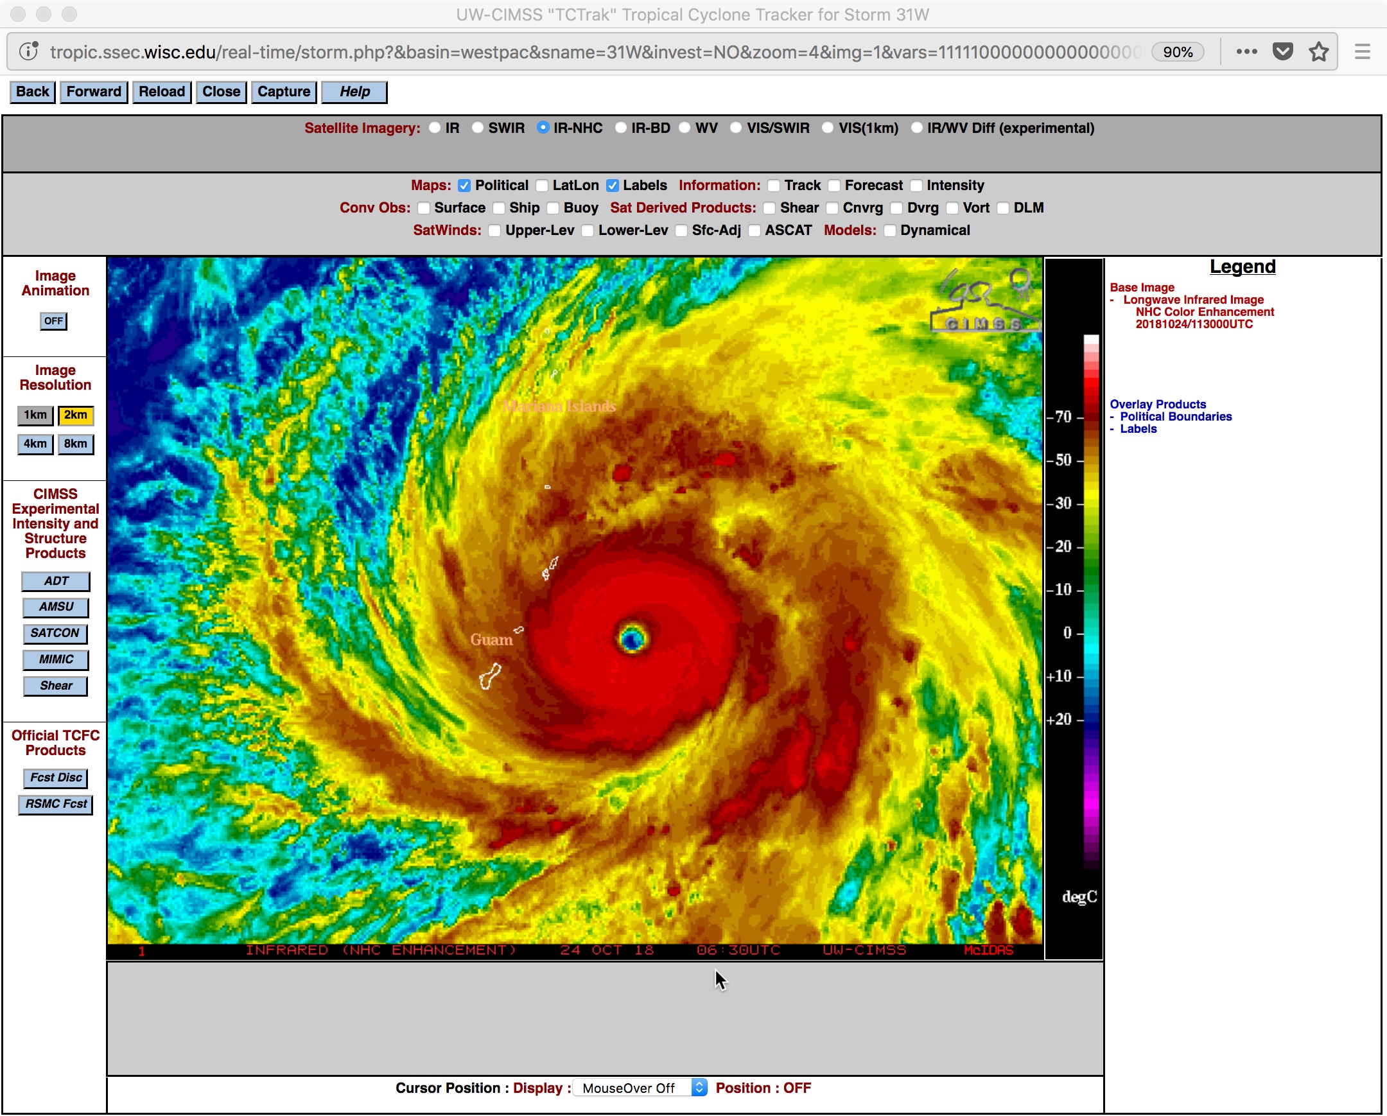Screen dimensions: 1387x1116
Task: Enable Surface conventional observations
Action: point(423,208)
